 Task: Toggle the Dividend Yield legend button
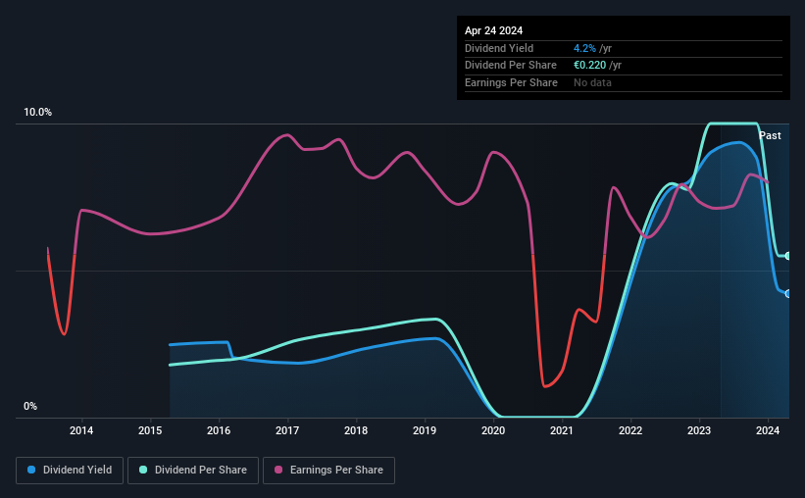pyautogui.click(x=70, y=471)
